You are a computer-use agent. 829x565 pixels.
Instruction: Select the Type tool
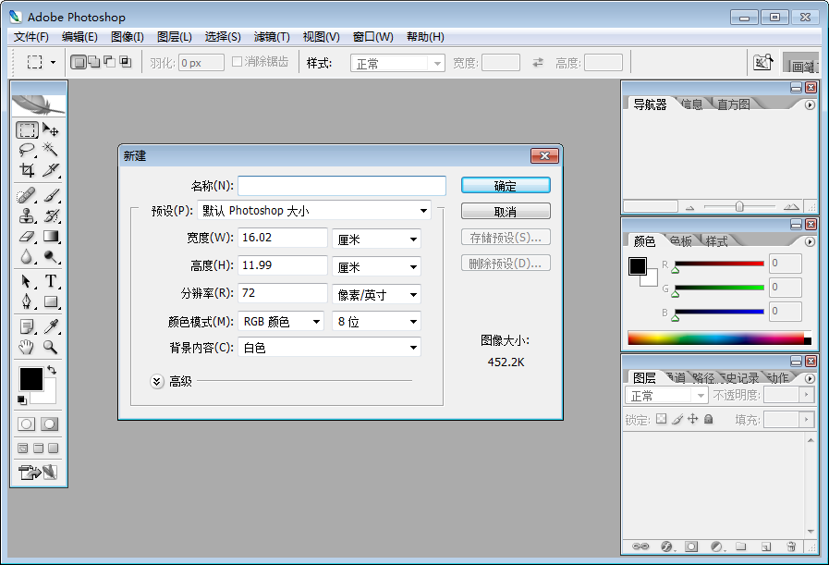(51, 281)
